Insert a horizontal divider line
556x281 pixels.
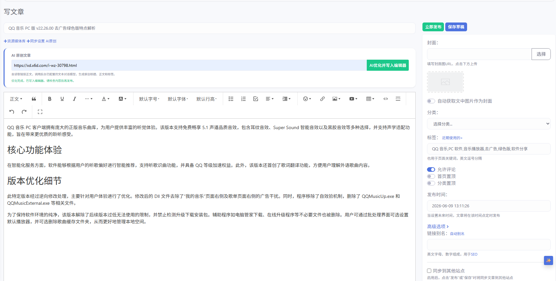point(398,99)
